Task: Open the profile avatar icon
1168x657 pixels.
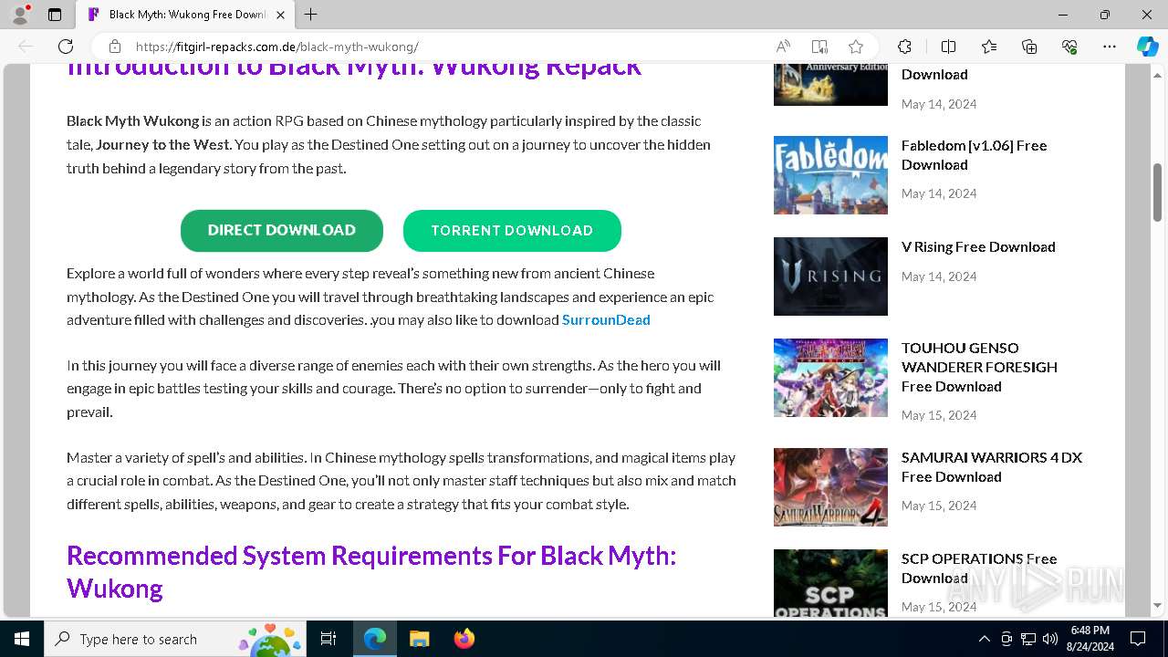Action: point(20,15)
